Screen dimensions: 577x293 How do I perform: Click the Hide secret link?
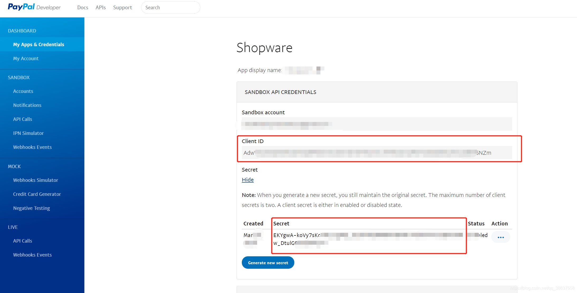[x=248, y=180]
